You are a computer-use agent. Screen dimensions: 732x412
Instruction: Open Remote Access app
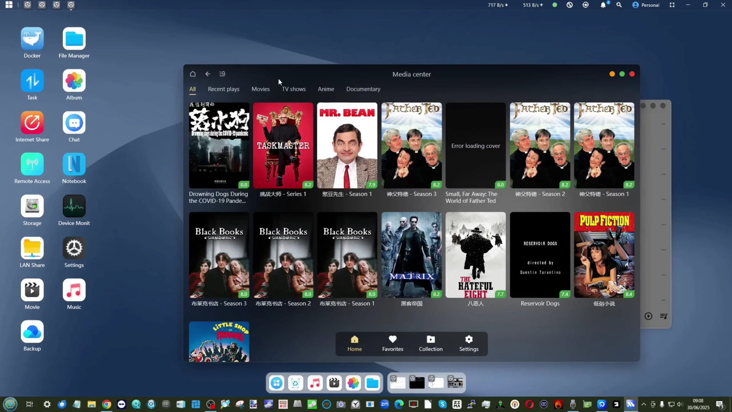32,164
